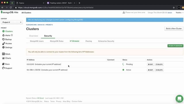Open All Good system status link
The width and height of the screenshot is (184, 104).
click(x=41, y=98)
